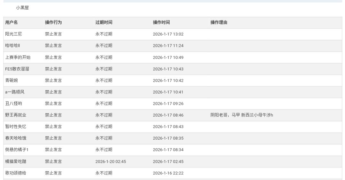Select user a一路顺风

pyautogui.click(x=15, y=92)
